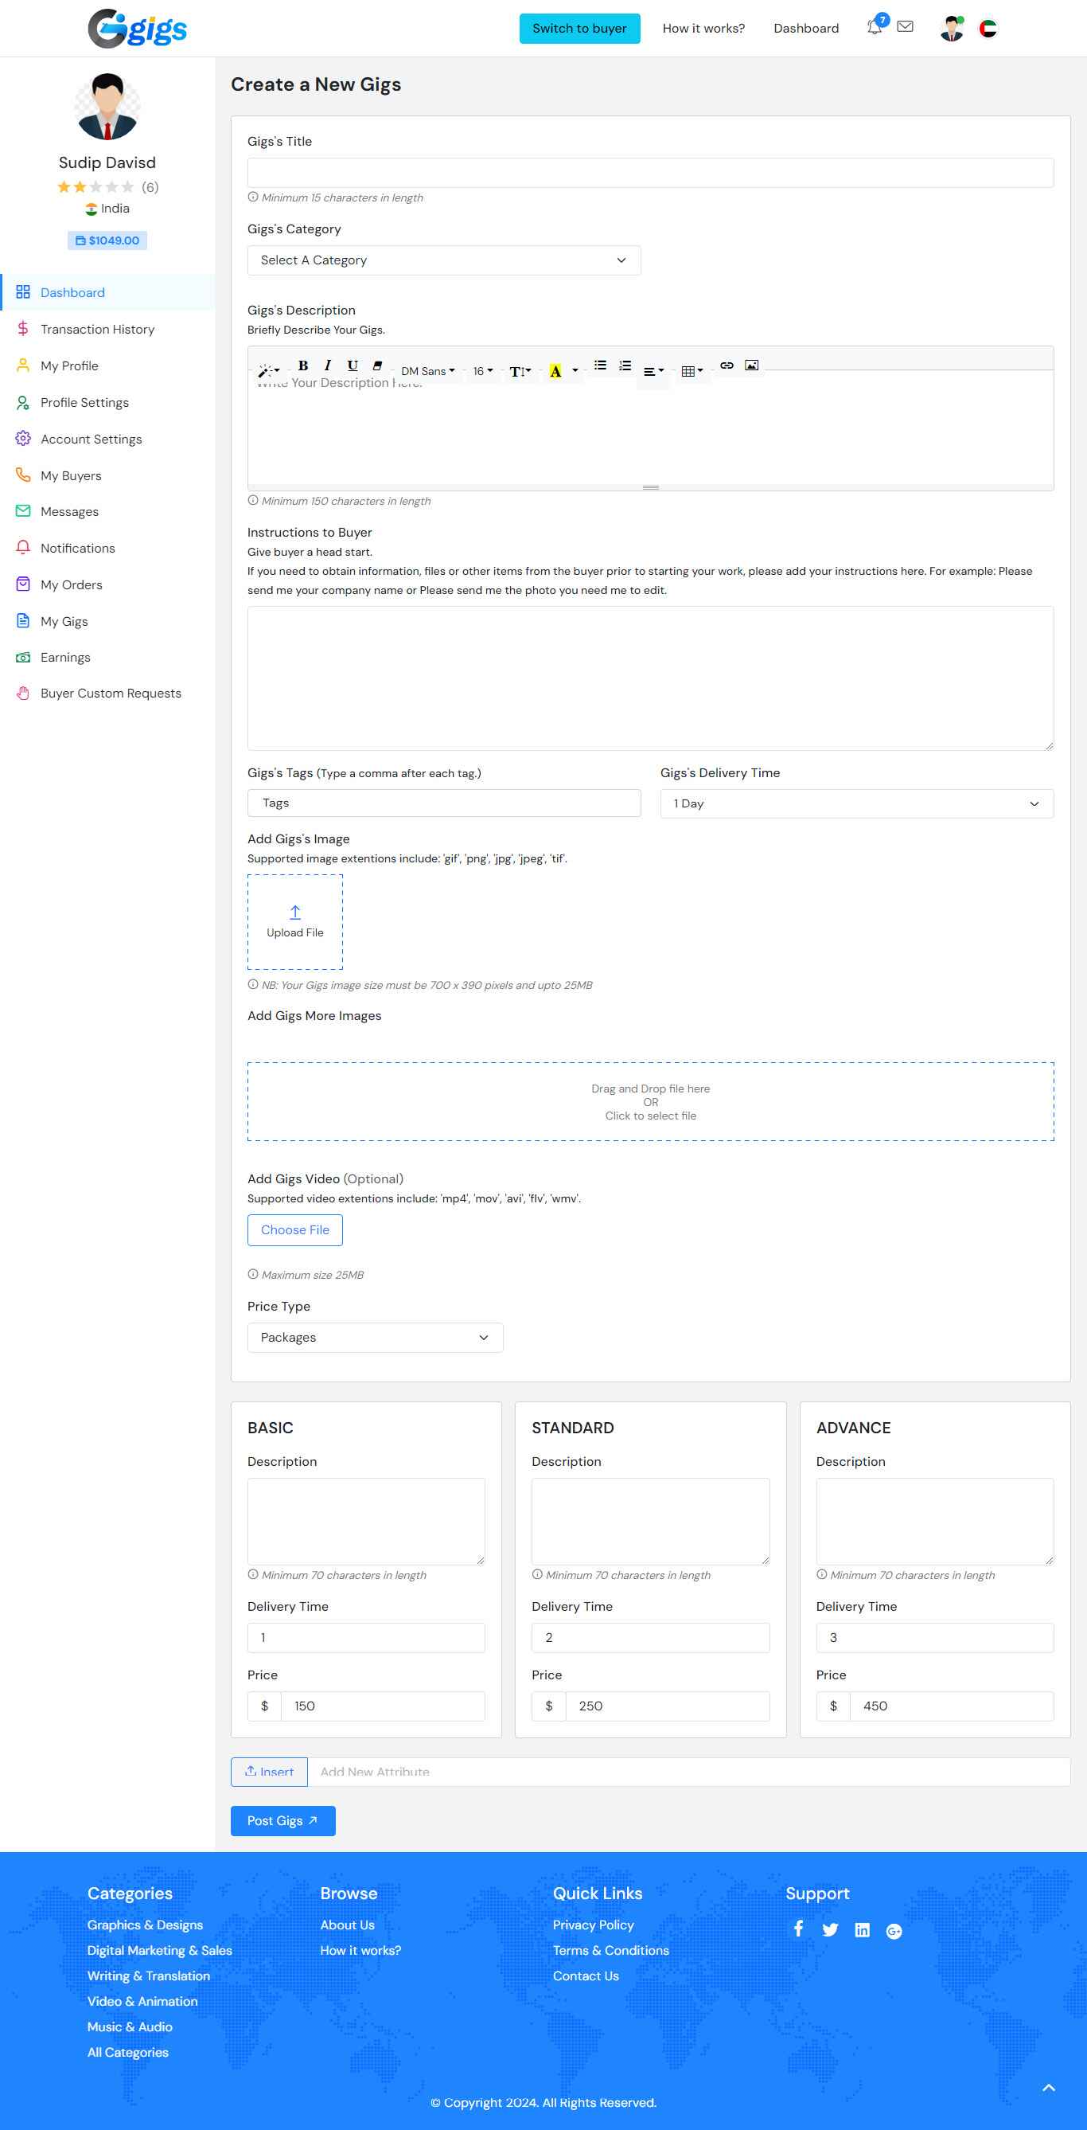The height and width of the screenshot is (2130, 1087).
Task: Open the notification bell in header
Action: point(874,28)
